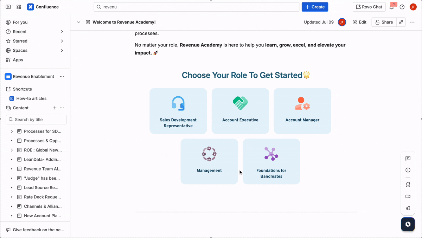Viewport: 422px width, 238px height.
Task: Click the Confluence logo
Action: (x=43, y=7)
